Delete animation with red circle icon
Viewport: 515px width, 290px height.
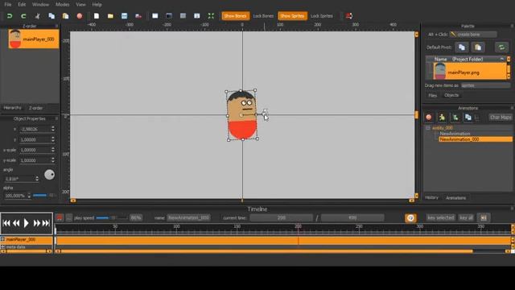[x=429, y=118]
